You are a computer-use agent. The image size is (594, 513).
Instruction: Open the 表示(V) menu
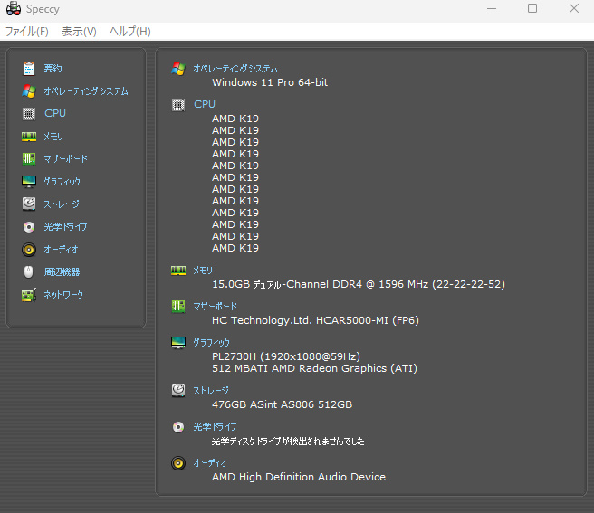coord(79,32)
